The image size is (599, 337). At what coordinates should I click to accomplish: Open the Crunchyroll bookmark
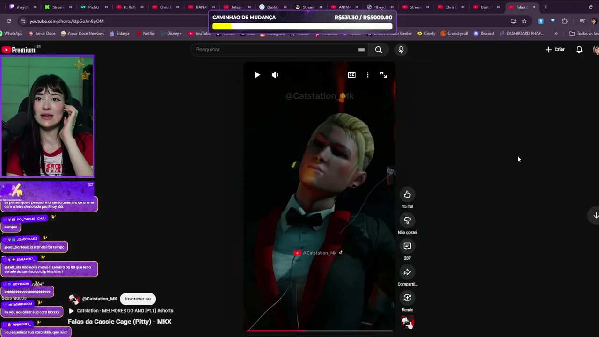click(454, 33)
